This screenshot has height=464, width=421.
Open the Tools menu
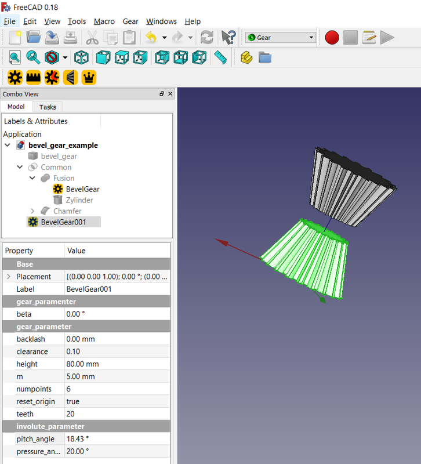pos(77,21)
